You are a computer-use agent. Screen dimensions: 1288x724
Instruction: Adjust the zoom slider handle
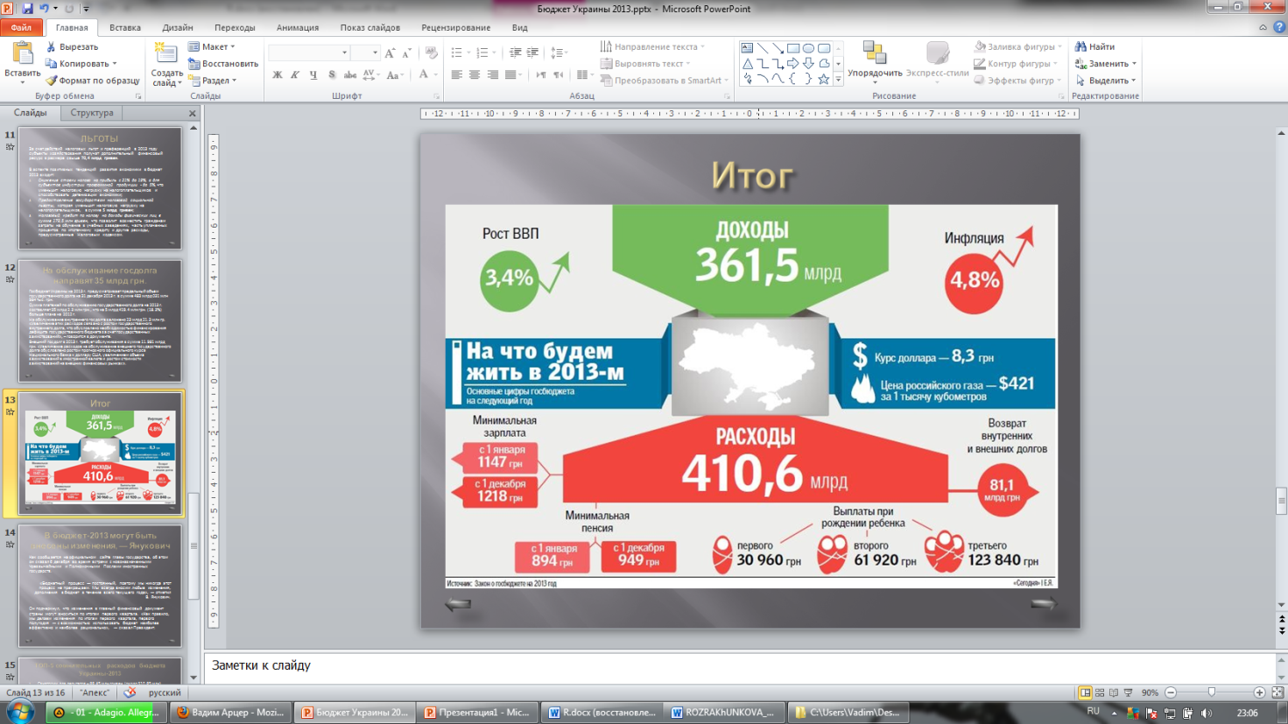coord(1212,692)
